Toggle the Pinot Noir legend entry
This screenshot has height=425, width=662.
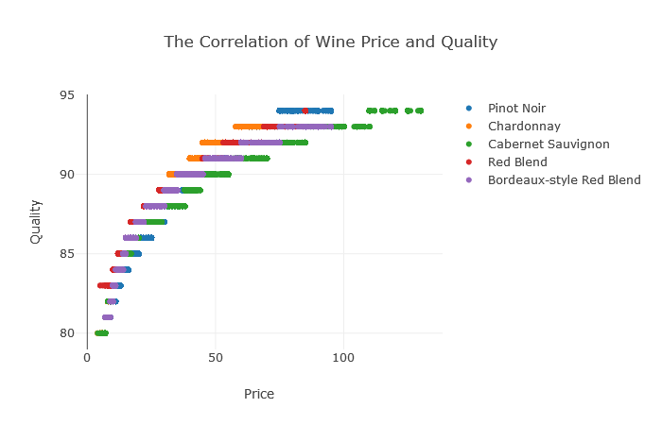[x=516, y=109]
